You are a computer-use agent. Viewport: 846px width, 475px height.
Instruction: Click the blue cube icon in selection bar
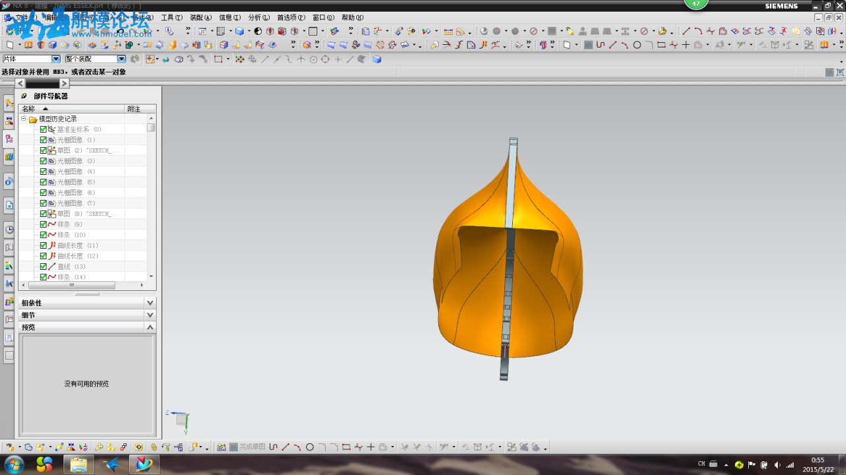[377, 59]
